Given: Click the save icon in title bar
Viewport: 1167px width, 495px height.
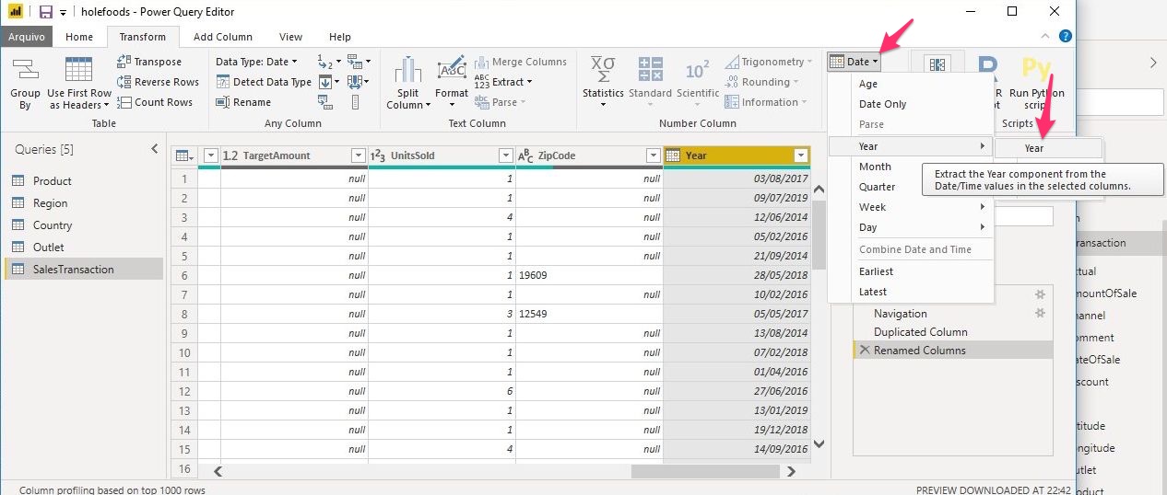Looking at the screenshot, I should 45,12.
